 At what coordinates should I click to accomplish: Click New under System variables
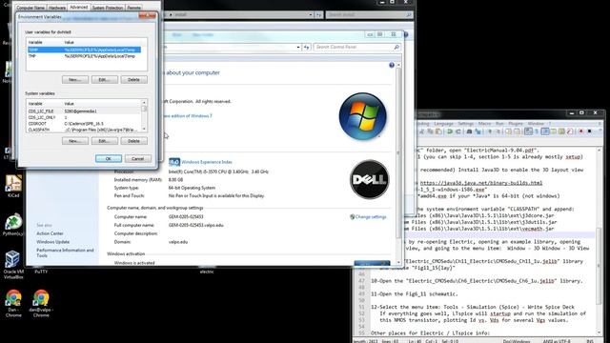(75, 141)
